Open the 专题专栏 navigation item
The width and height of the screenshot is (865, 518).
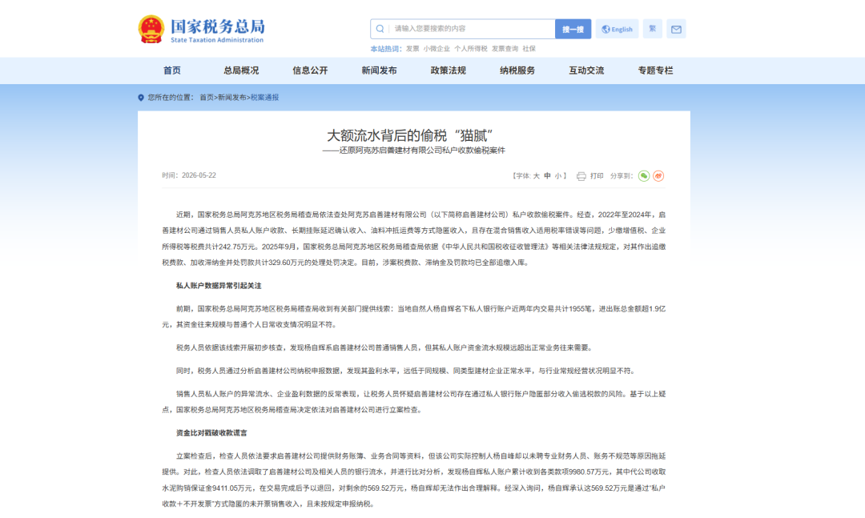655,70
